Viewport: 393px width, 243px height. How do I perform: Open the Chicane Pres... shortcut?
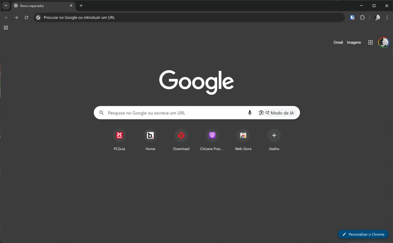click(212, 135)
